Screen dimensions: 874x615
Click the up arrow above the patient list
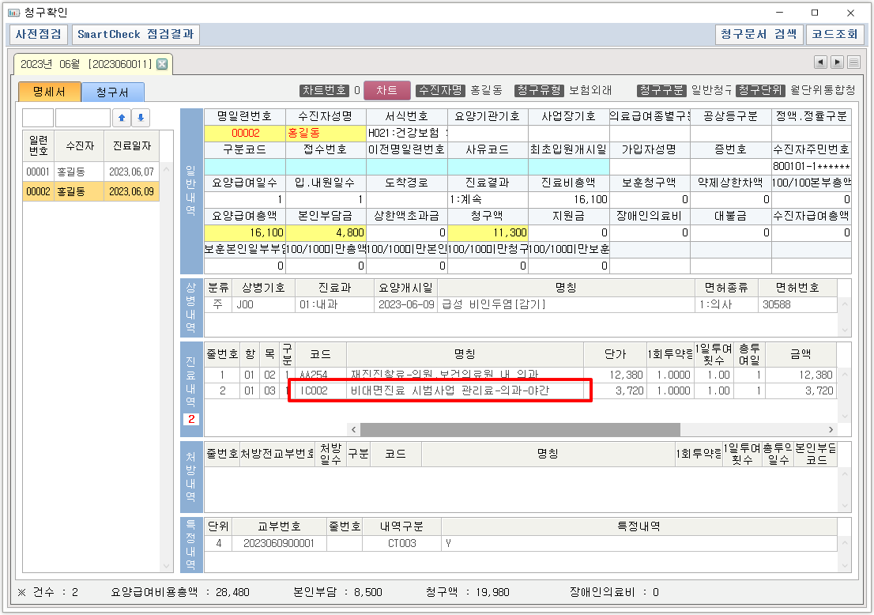point(122,118)
